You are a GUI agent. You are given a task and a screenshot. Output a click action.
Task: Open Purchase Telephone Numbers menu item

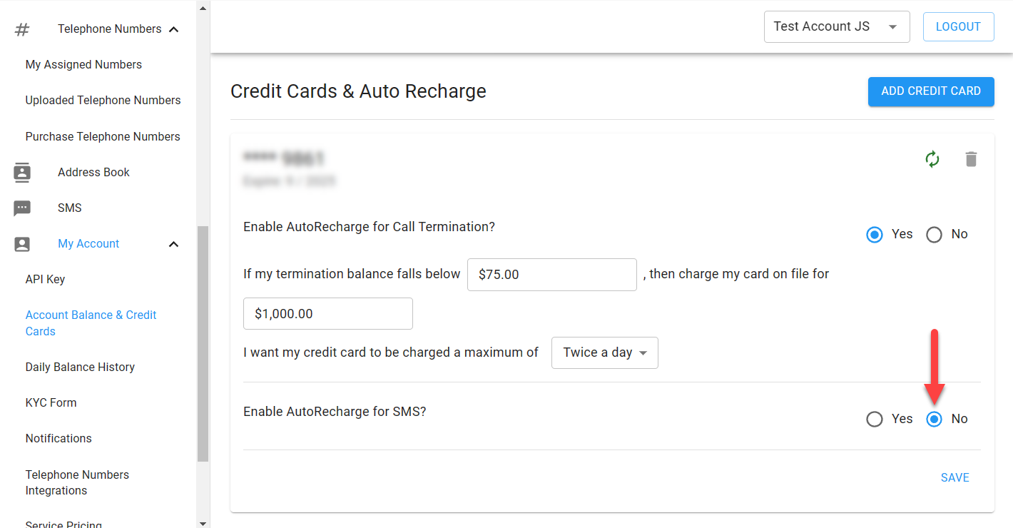pyautogui.click(x=103, y=136)
